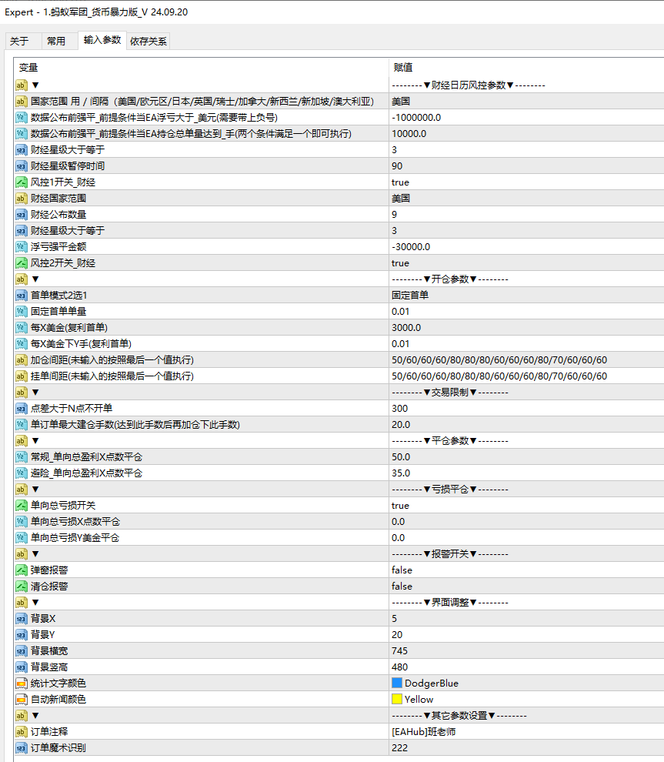Edit the 浮亏强平金额 value -30000.0

(411, 247)
